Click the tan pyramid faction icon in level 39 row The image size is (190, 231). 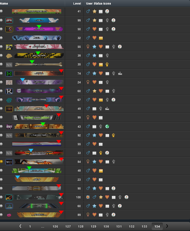click(9, 56)
